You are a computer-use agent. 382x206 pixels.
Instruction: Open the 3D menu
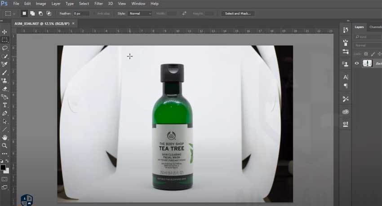(111, 4)
